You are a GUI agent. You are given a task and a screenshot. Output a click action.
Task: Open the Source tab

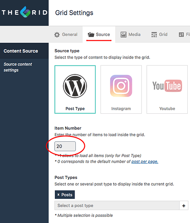tap(99, 34)
